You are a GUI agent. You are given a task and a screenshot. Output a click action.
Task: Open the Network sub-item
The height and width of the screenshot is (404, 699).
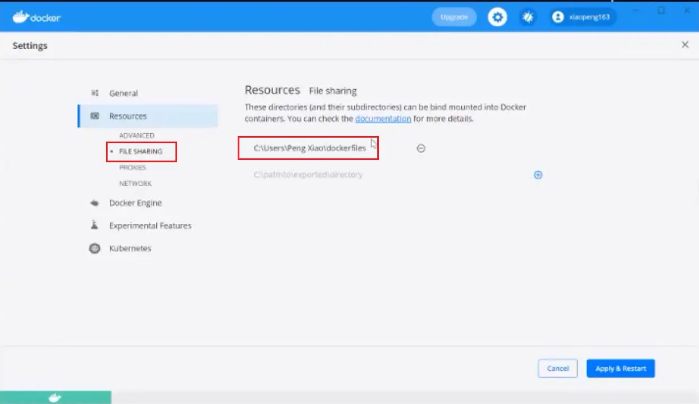[135, 184]
